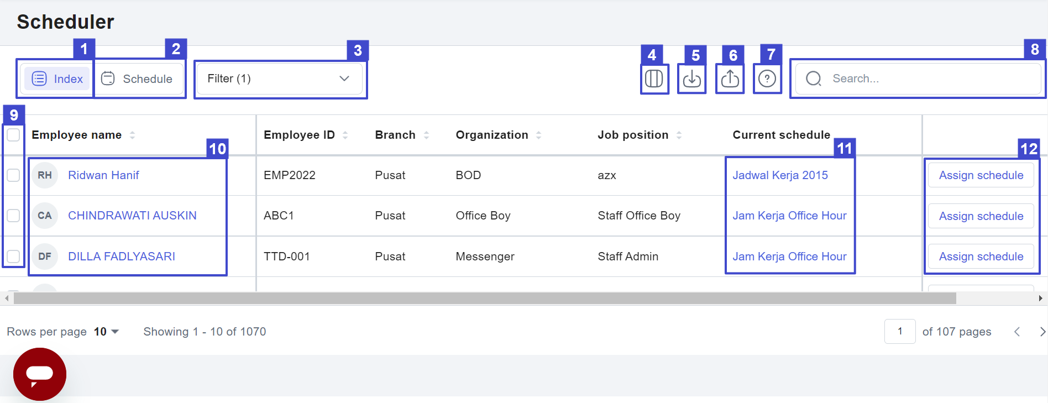Screen dimensions: 1048x403
Task: Open Jam Kerja Office Hour for ABC1
Action: point(789,216)
